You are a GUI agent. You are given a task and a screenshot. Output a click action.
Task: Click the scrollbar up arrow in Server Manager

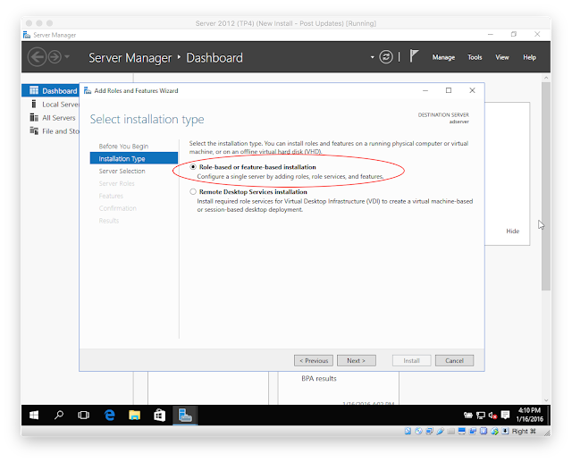coord(546,78)
